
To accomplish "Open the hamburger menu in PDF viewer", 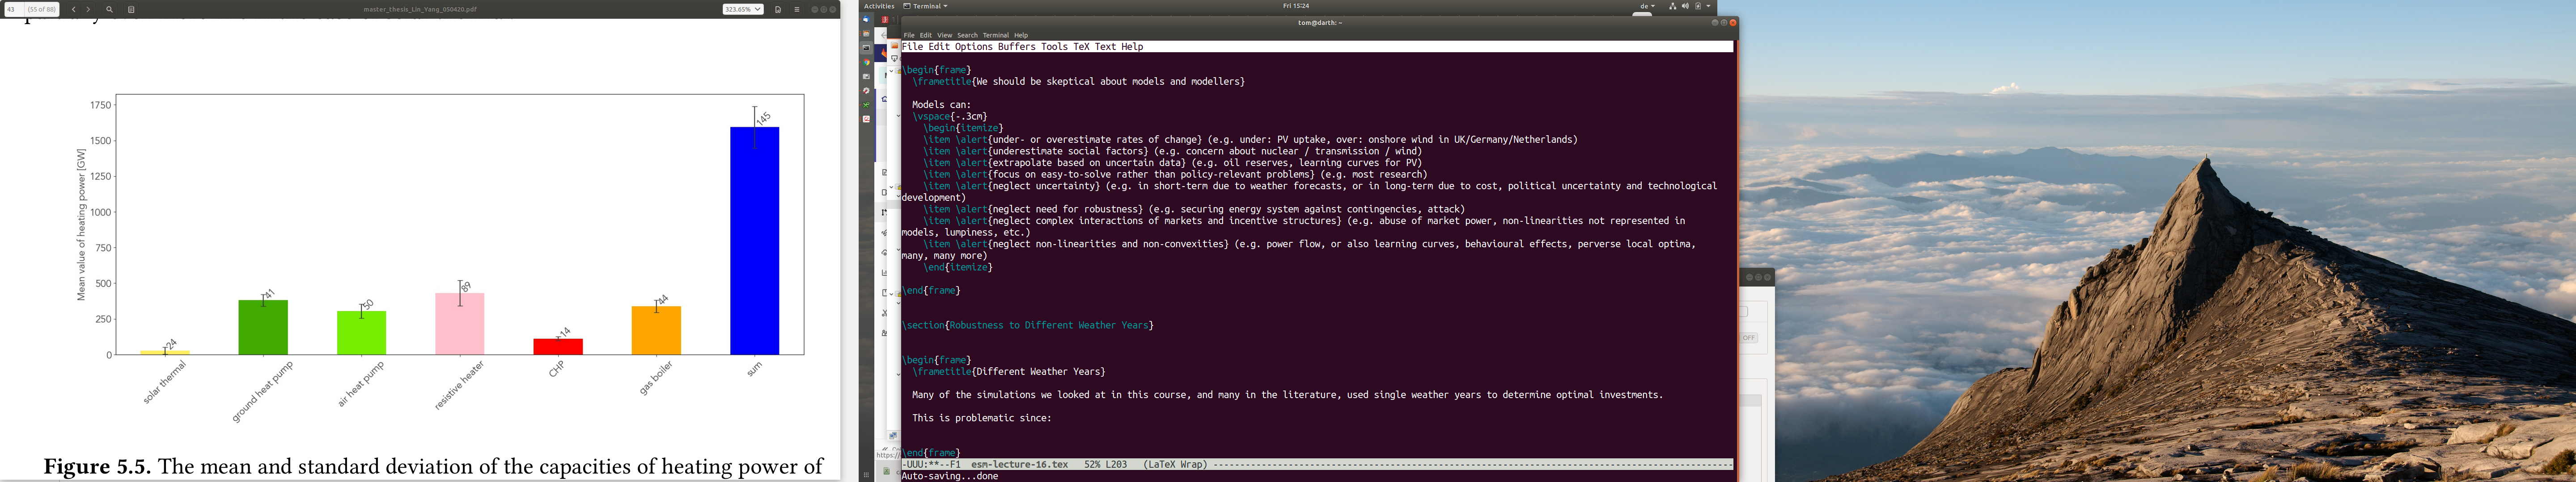I will [797, 9].
